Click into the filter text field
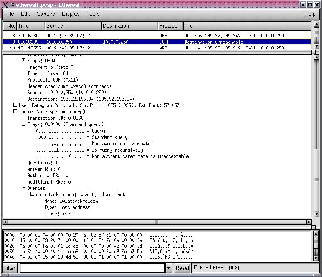This screenshot has height=277, width=322. [x=92, y=268]
